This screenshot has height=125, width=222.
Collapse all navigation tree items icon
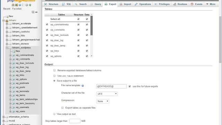point(33,12)
